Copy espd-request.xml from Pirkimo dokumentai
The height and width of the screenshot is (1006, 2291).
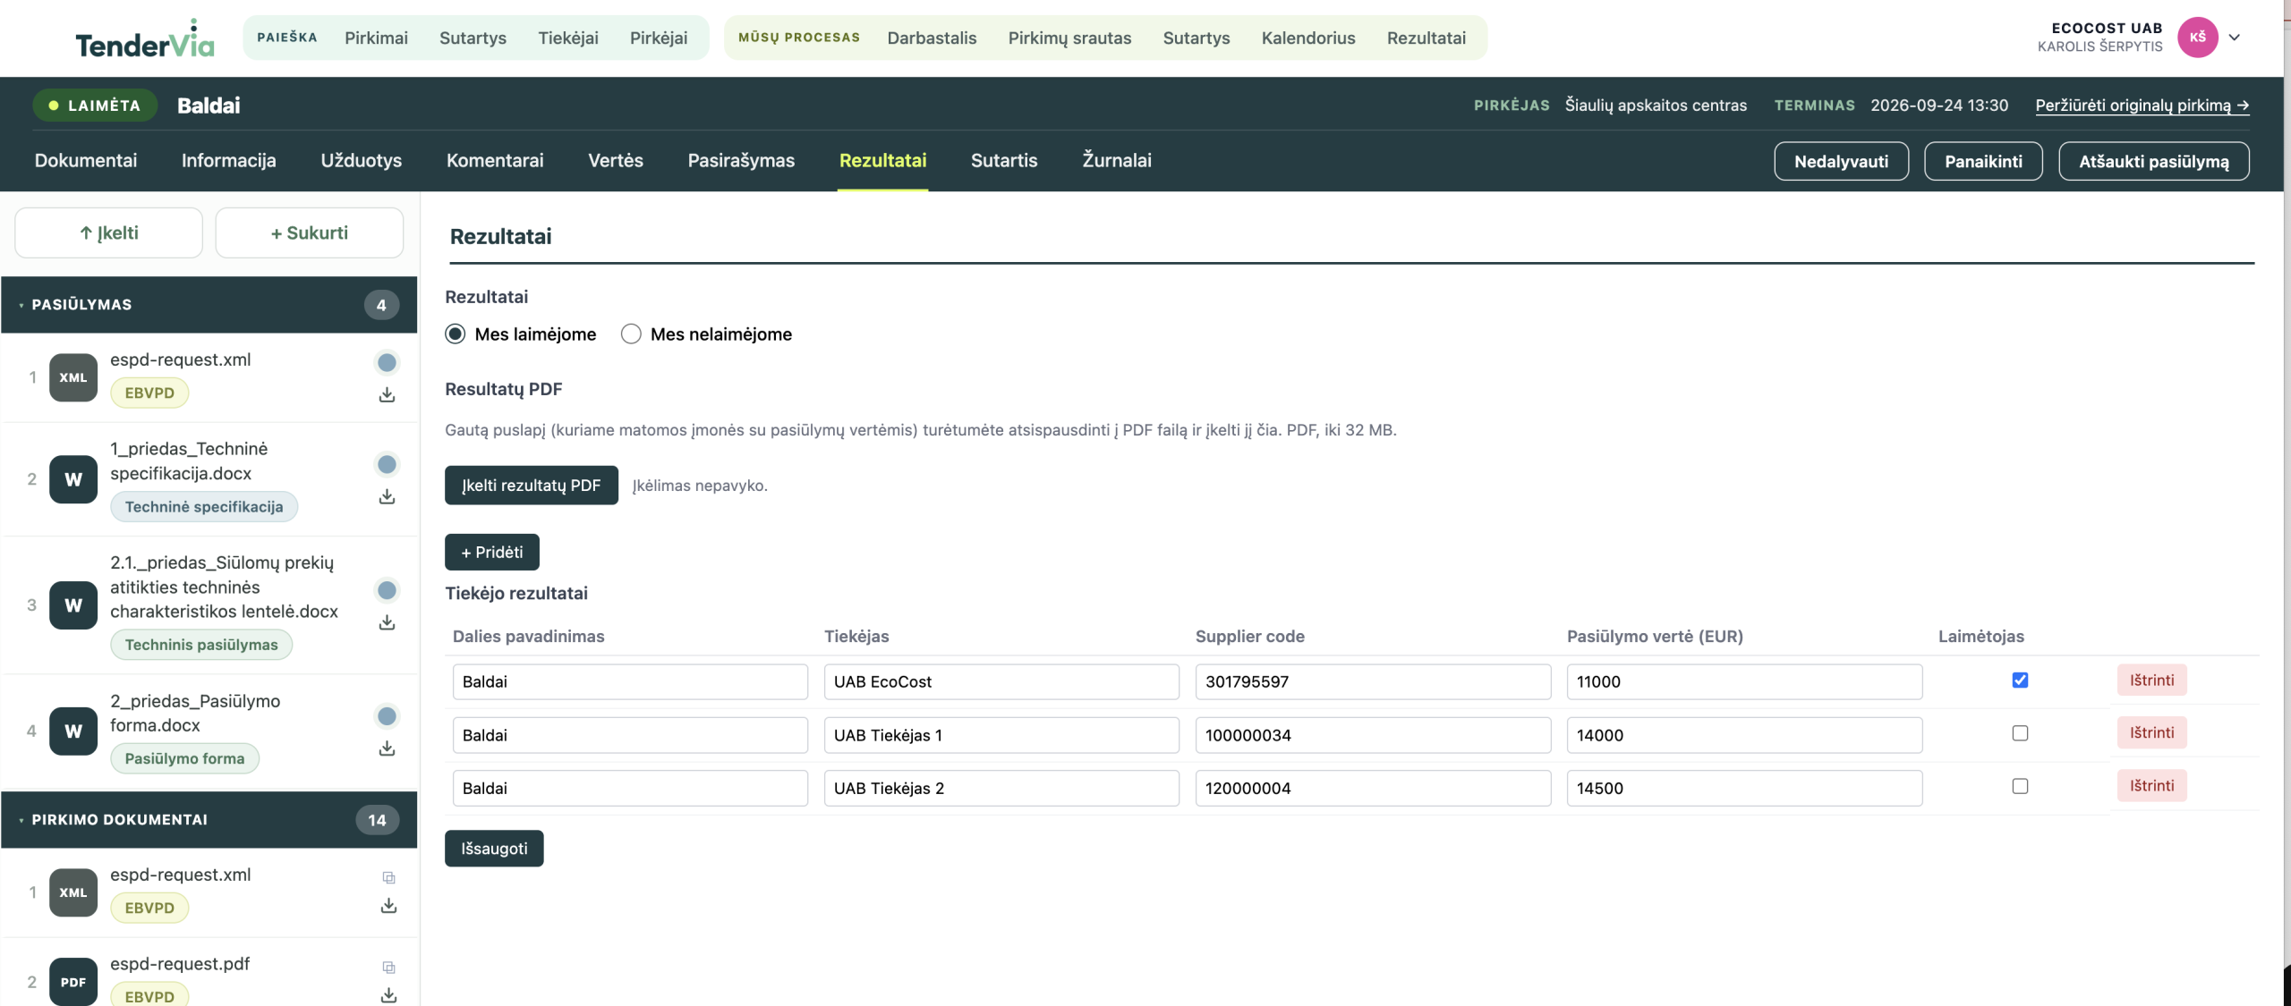(388, 878)
